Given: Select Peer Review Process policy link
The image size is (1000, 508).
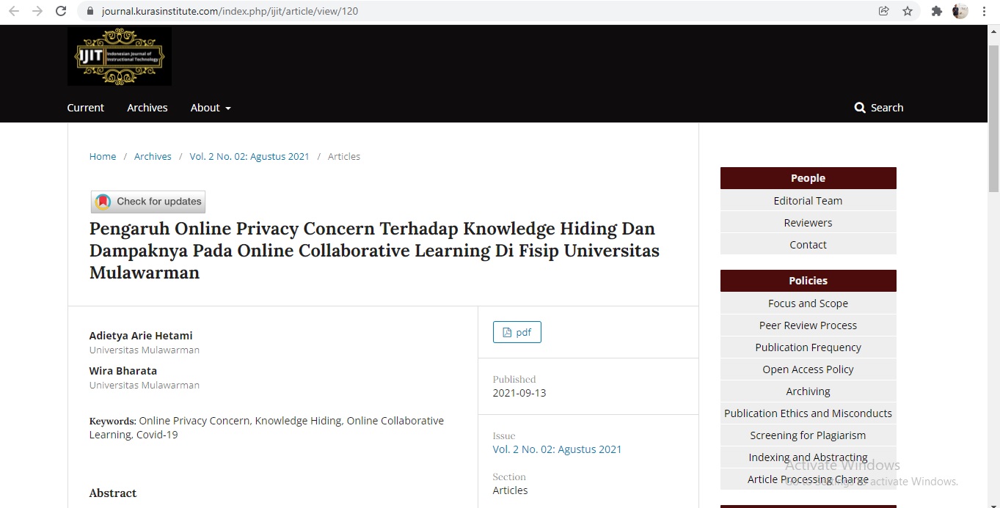Looking at the screenshot, I should click(808, 325).
